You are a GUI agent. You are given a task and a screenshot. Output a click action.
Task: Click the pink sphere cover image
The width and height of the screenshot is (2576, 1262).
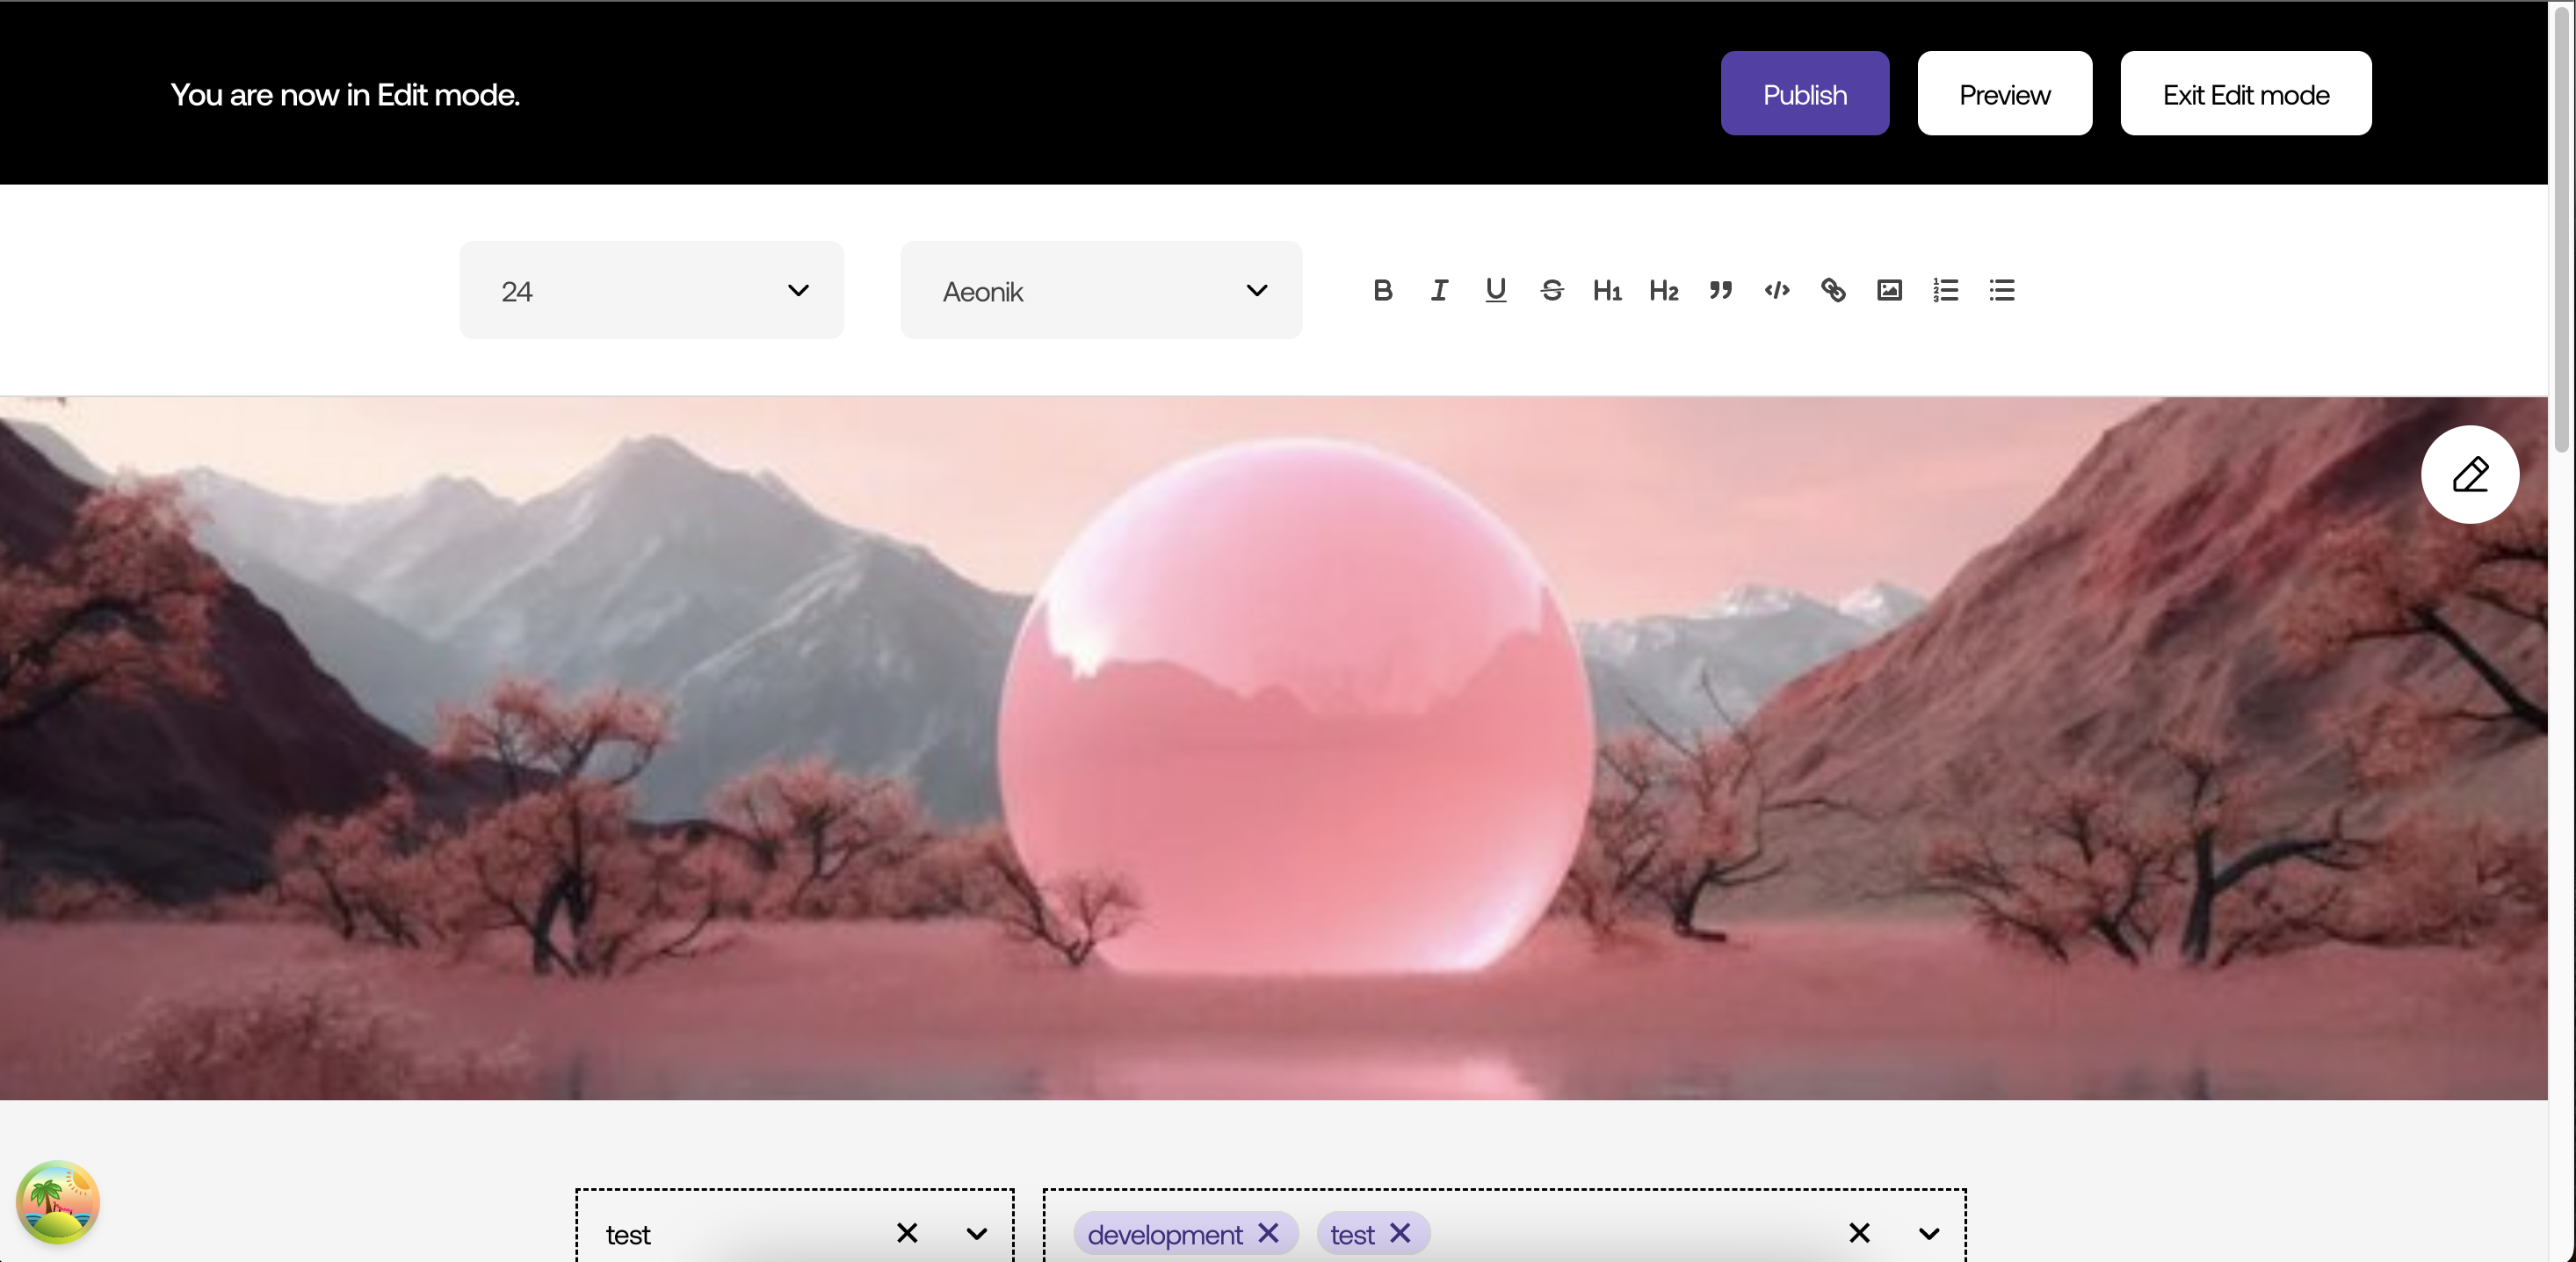click(x=1274, y=748)
